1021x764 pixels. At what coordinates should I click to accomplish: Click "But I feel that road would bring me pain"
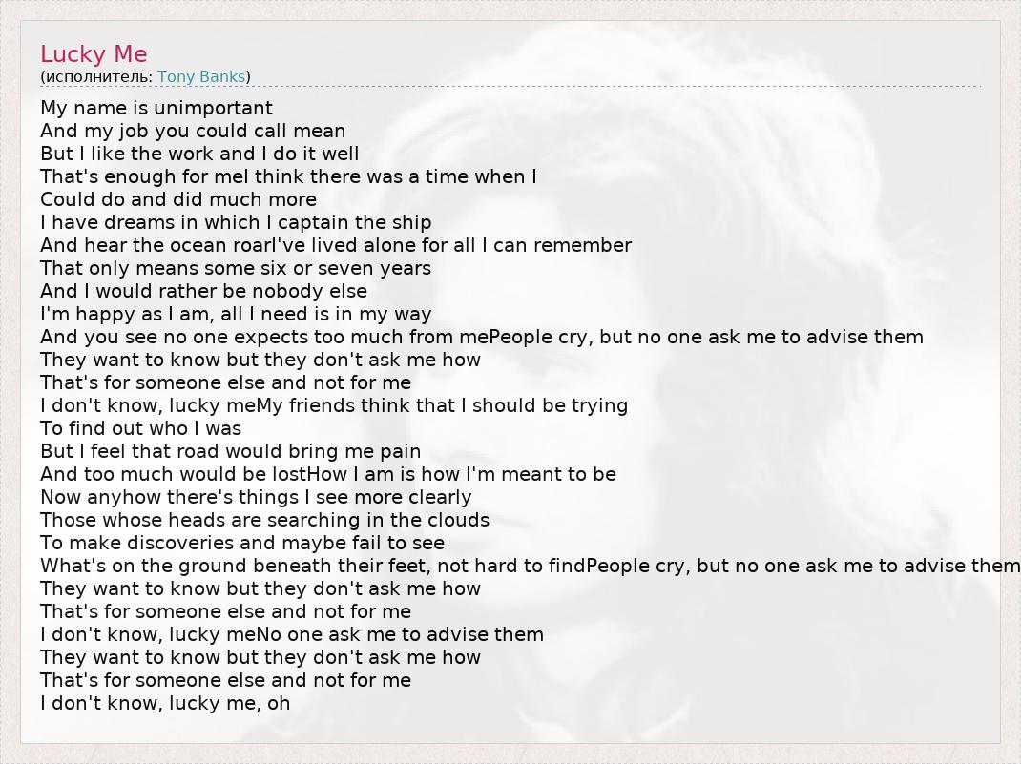click(x=230, y=451)
